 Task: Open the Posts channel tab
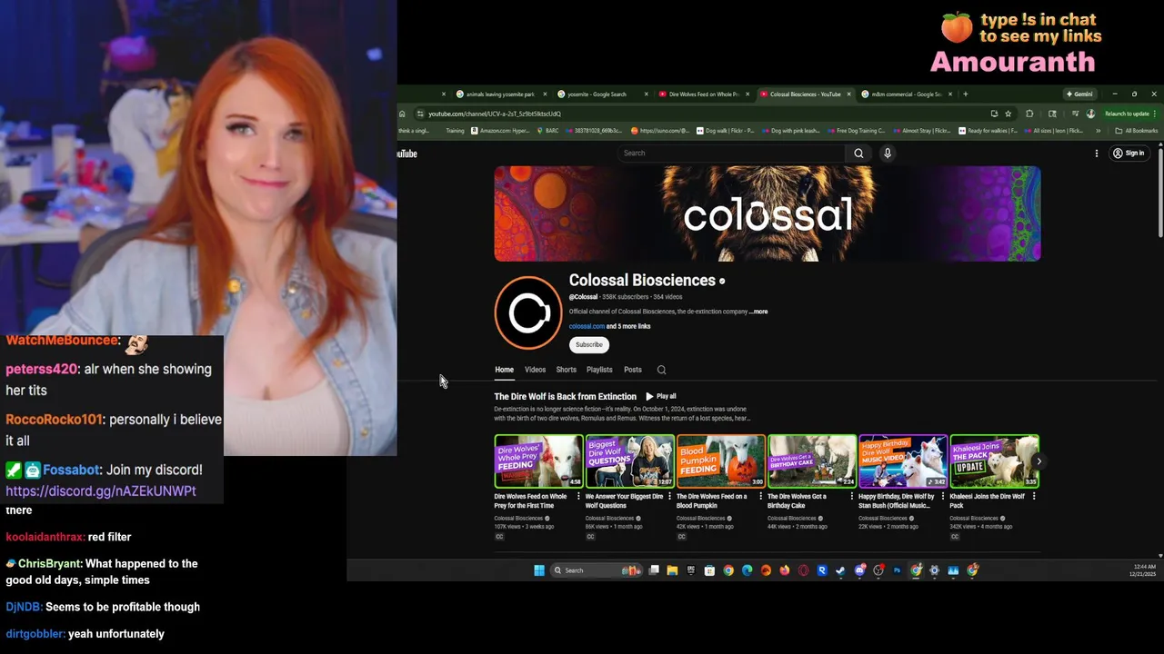click(x=633, y=370)
